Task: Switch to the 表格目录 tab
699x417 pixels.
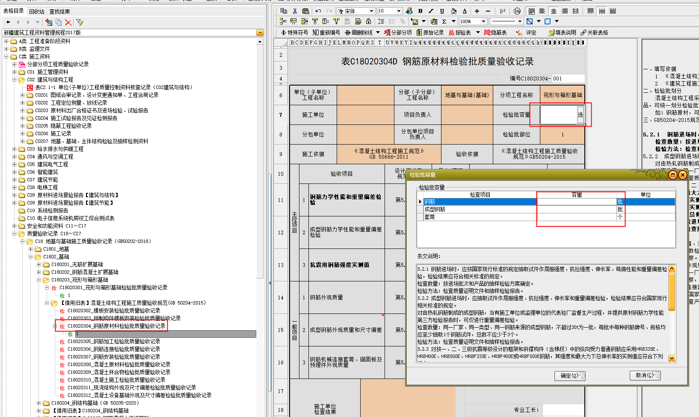Action: pyautogui.click(x=14, y=11)
